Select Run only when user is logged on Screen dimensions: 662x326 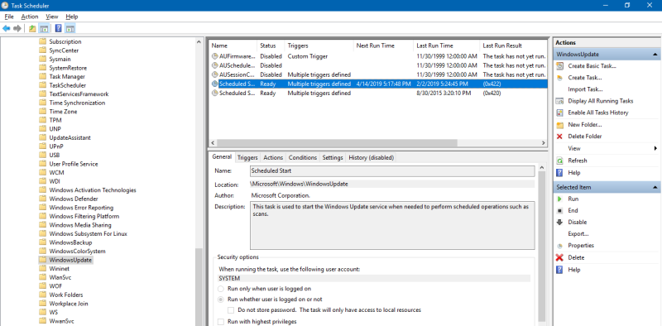tap(221, 289)
